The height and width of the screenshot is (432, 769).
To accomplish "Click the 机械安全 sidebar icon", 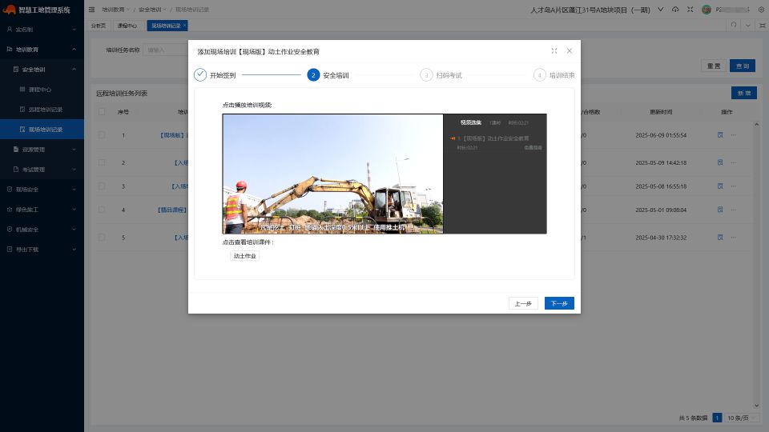I will [10, 230].
